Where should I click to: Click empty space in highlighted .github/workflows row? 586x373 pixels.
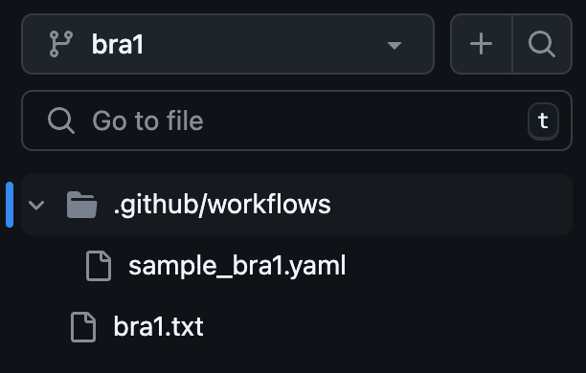click(x=448, y=205)
